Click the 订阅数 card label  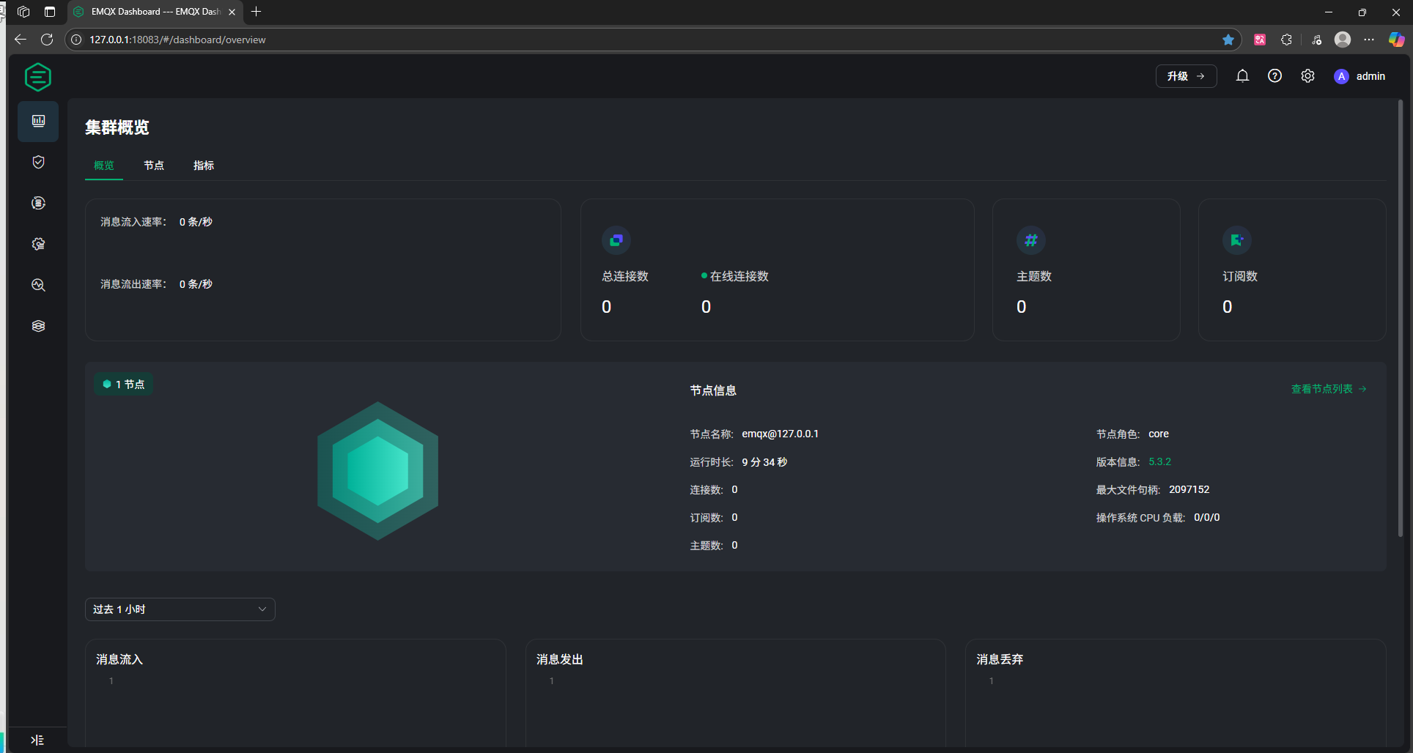click(1240, 276)
